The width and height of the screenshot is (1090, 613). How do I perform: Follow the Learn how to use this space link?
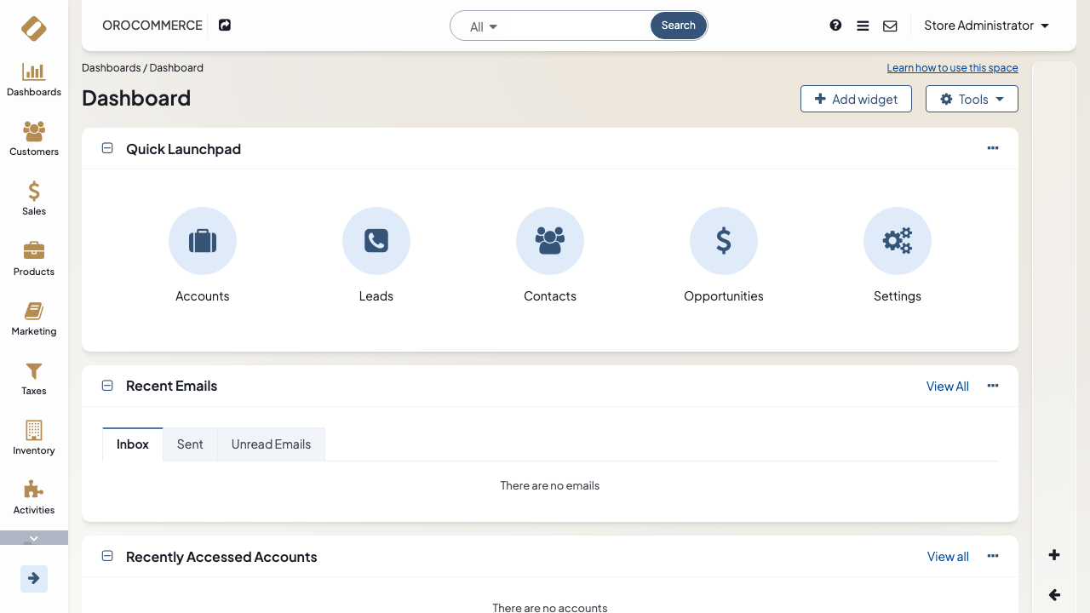tap(952, 68)
